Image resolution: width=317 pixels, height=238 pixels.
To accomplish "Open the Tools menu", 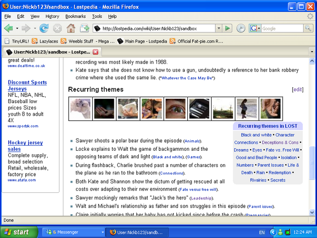I will click(97, 16).
